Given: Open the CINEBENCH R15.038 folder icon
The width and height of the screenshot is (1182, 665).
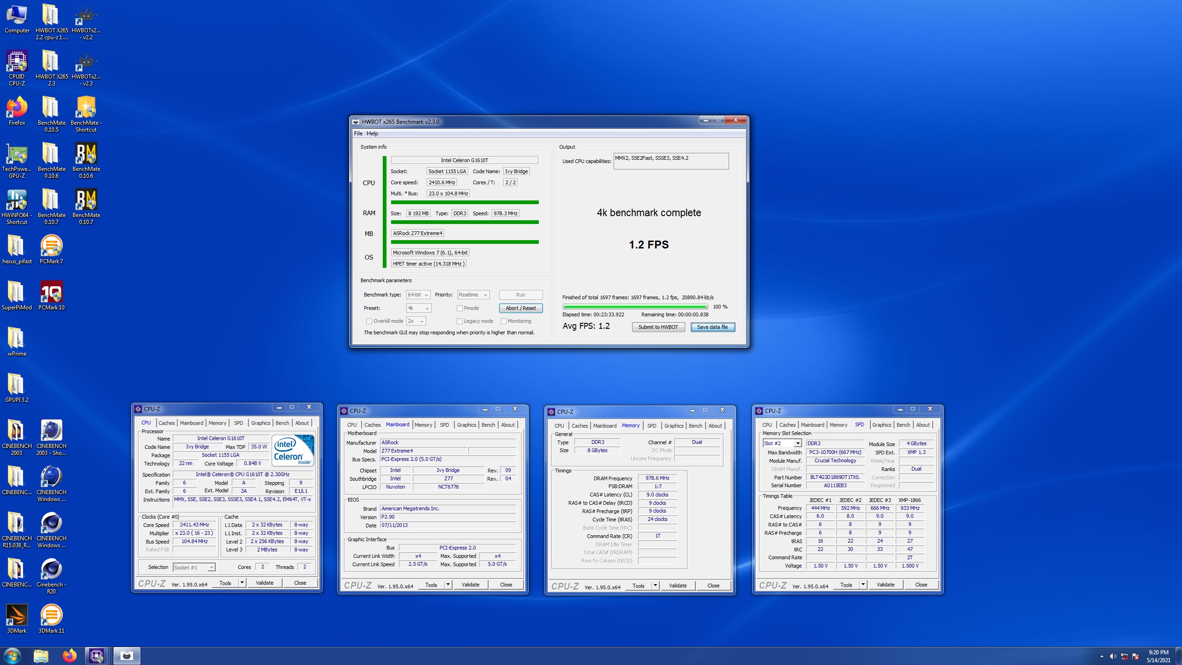Looking at the screenshot, I should coord(17,530).
